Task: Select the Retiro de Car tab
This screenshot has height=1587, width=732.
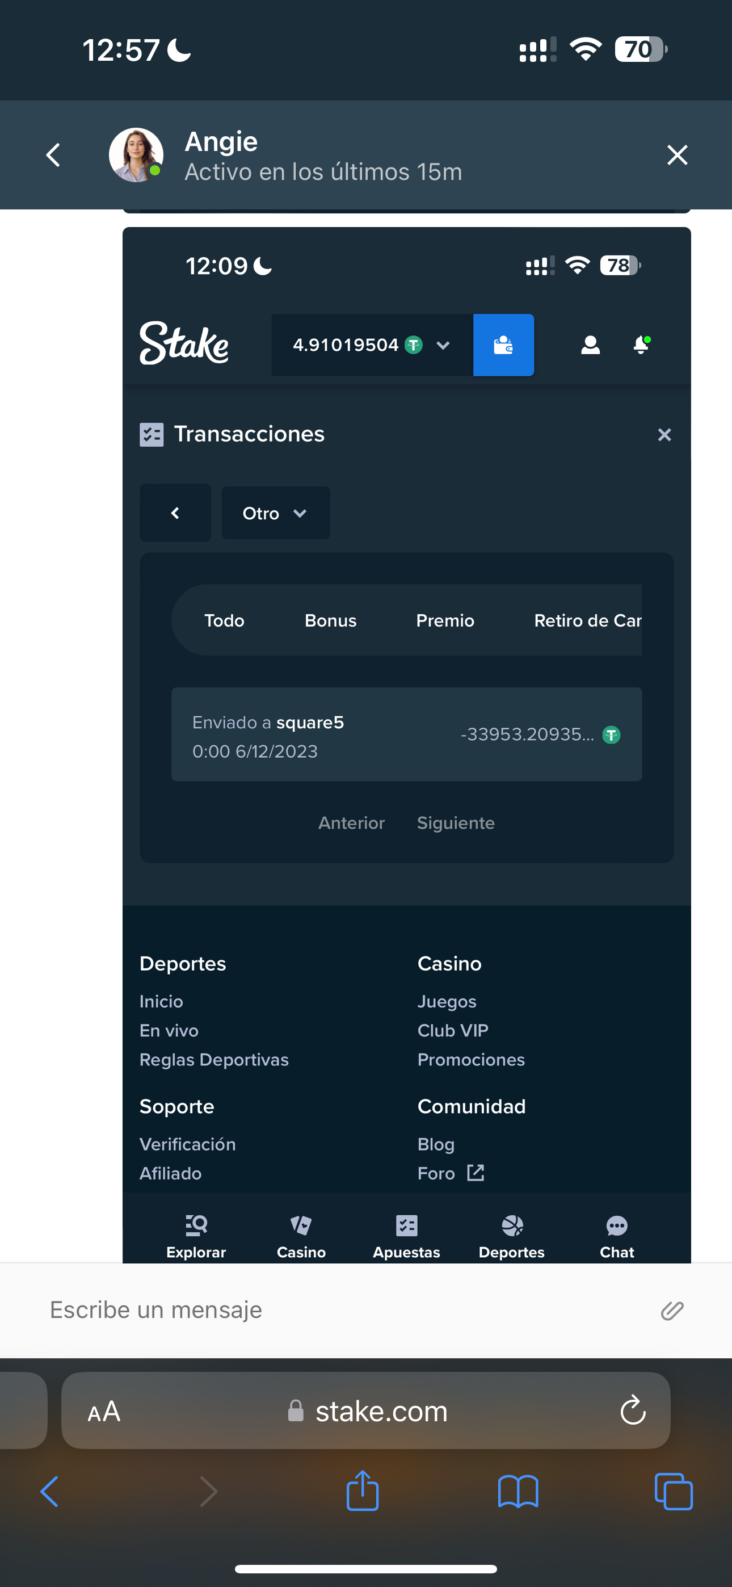Action: pos(587,620)
